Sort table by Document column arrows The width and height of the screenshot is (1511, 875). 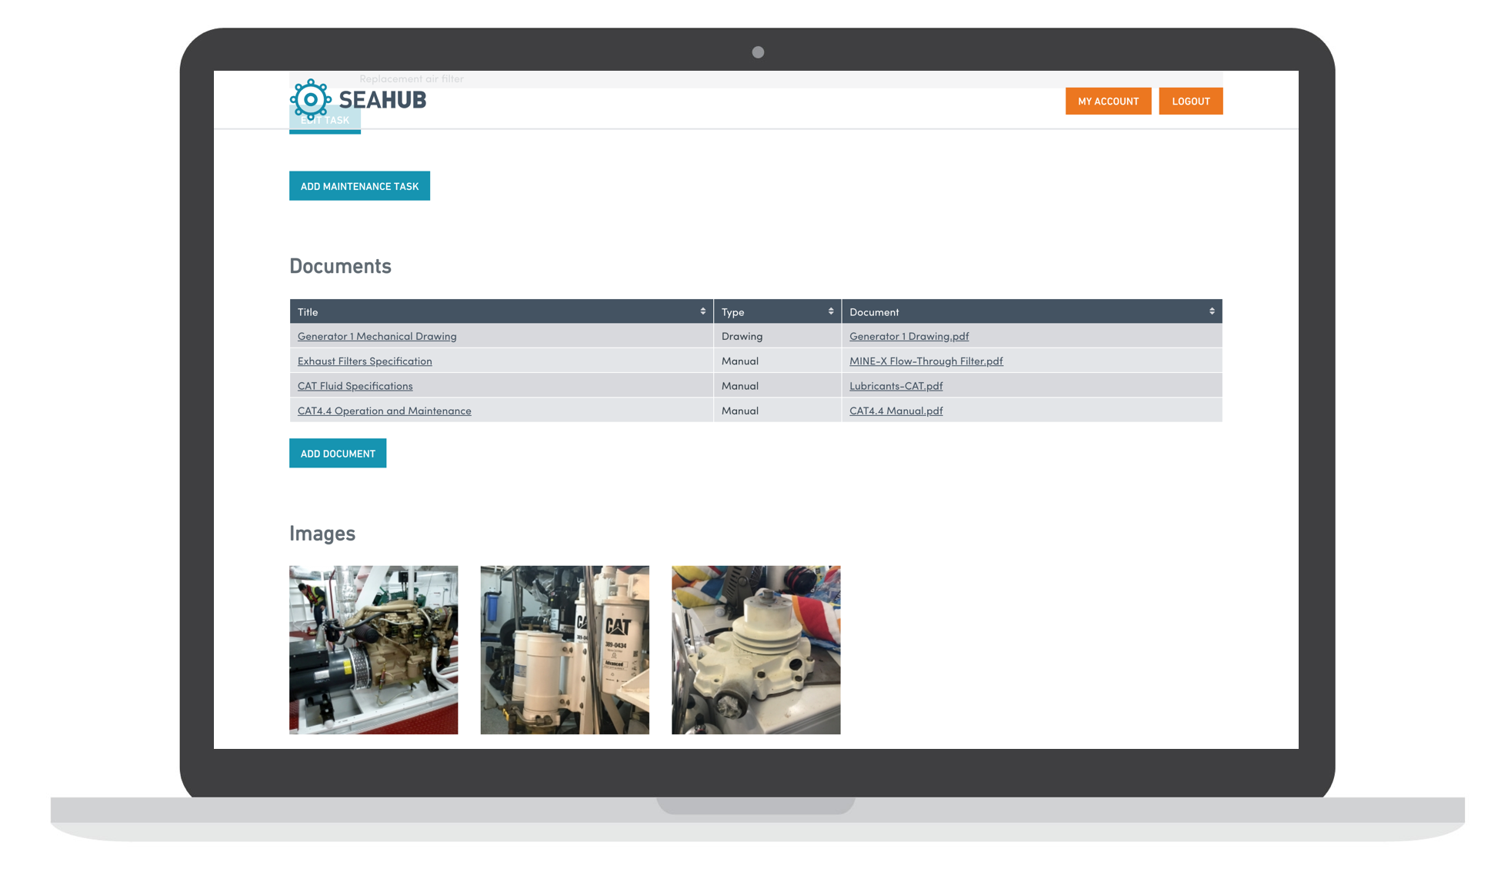(1211, 311)
